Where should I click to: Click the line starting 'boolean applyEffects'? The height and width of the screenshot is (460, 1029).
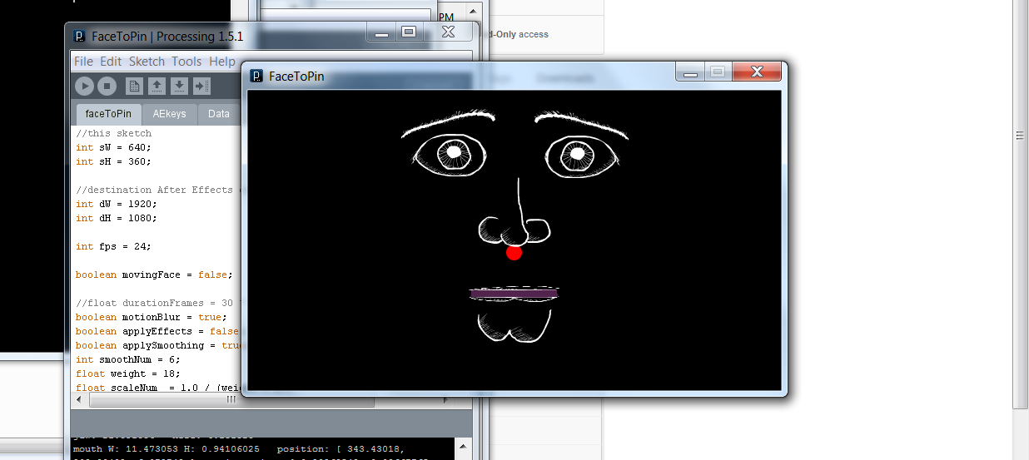pyautogui.click(x=157, y=331)
